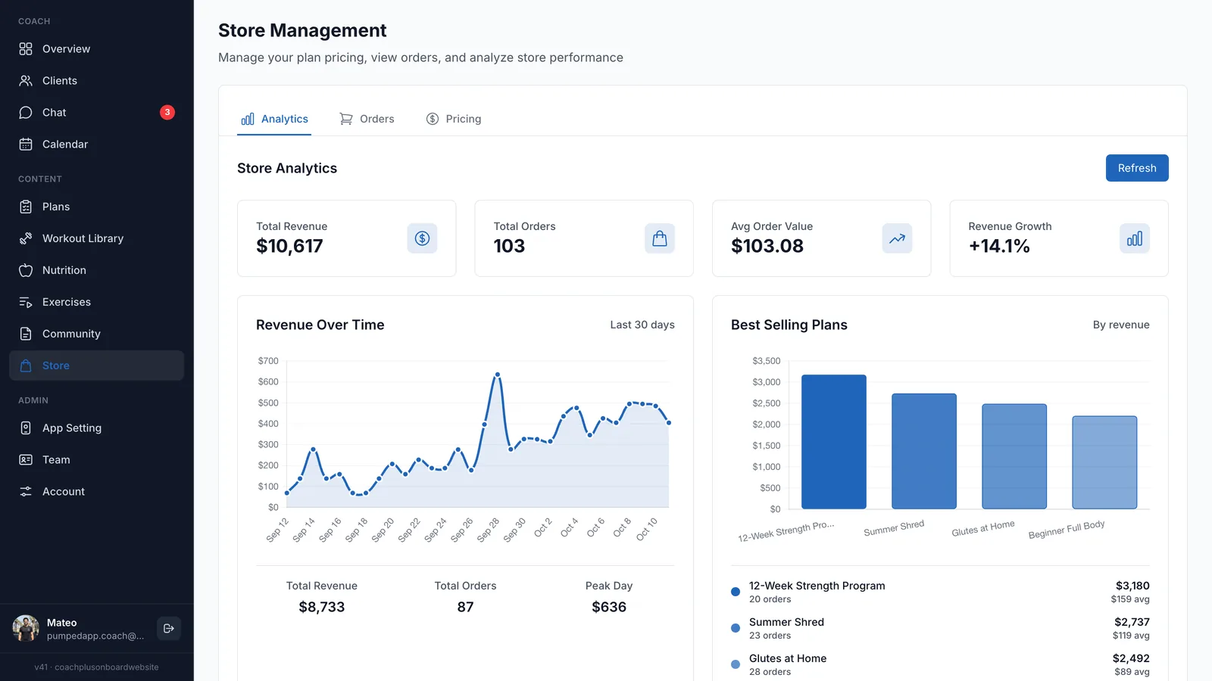The width and height of the screenshot is (1212, 681).
Task: Click the Account sliders icon
Action: 26,491
